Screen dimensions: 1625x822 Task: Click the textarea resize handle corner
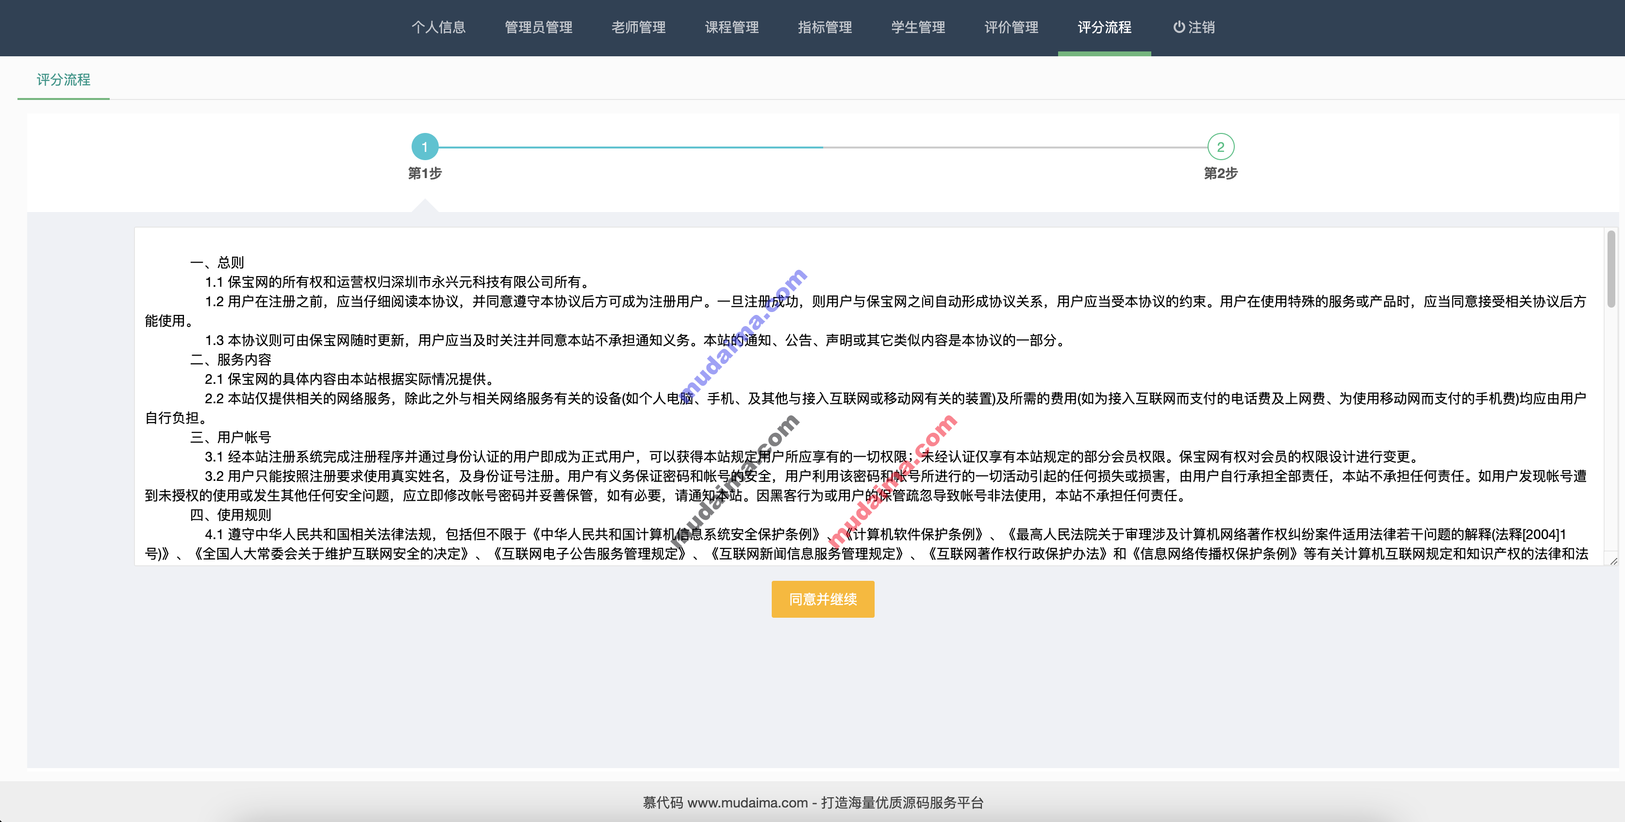(x=1613, y=560)
